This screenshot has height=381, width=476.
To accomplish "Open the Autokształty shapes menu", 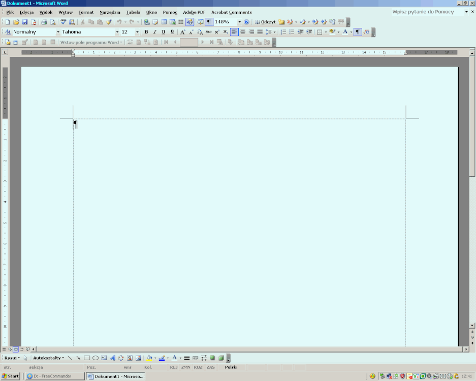I will [x=49, y=358].
